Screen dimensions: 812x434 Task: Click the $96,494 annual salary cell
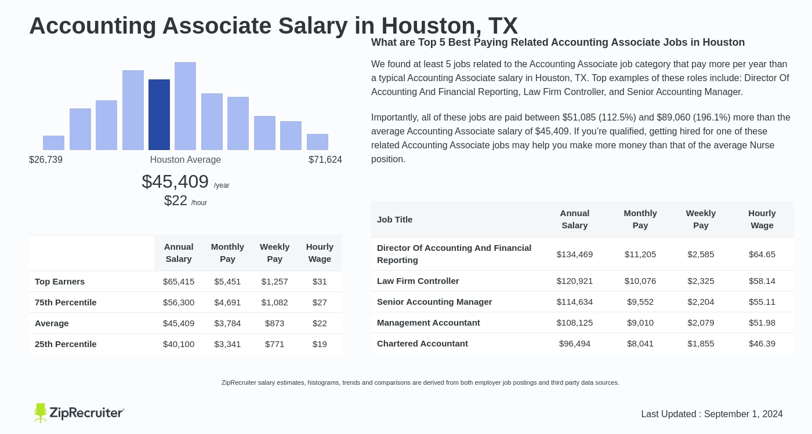[575, 344]
